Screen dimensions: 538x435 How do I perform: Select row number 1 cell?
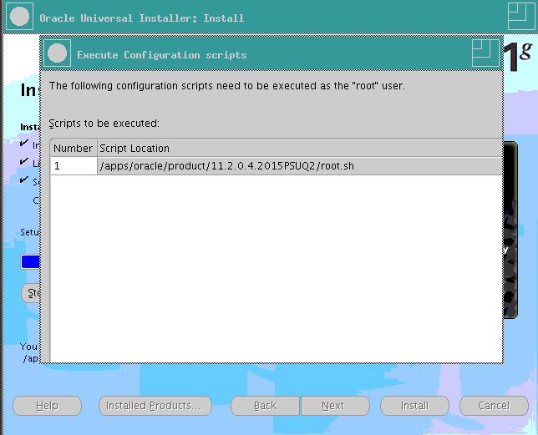(74, 166)
